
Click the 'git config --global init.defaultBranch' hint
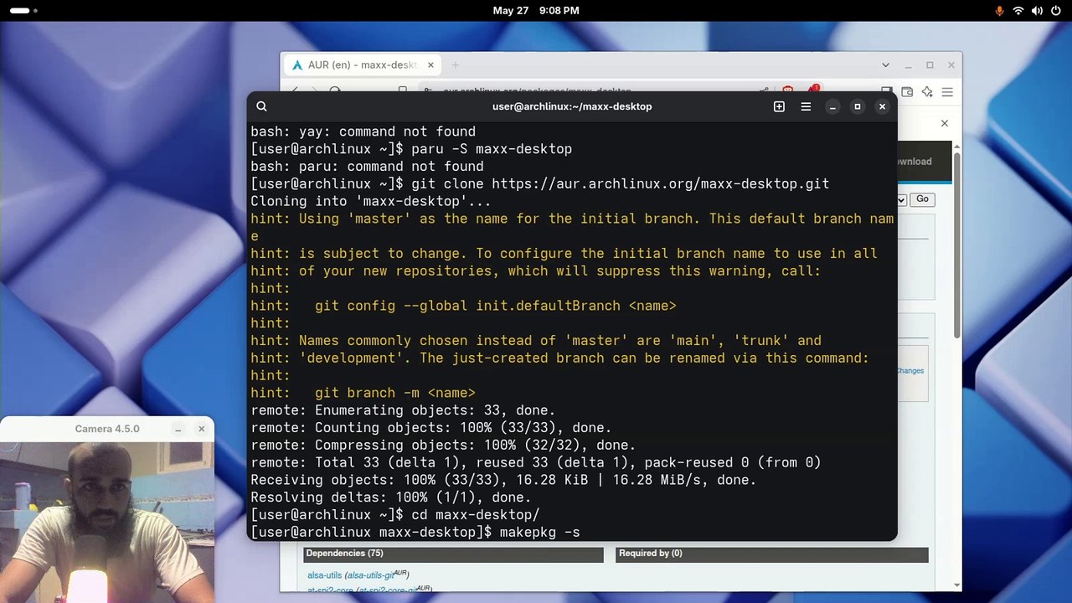tap(463, 306)
